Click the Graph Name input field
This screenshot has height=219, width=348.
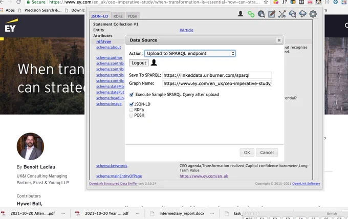[x=217, y=83]
